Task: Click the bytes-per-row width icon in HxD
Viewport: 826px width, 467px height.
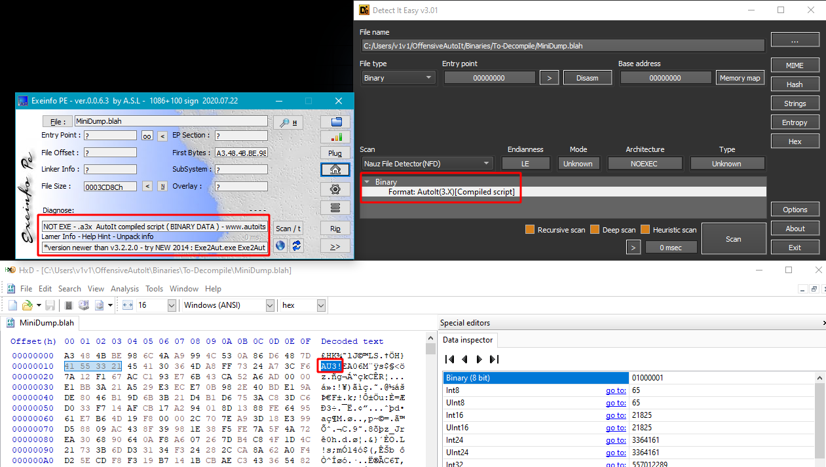Action: [x=128, y=305]
